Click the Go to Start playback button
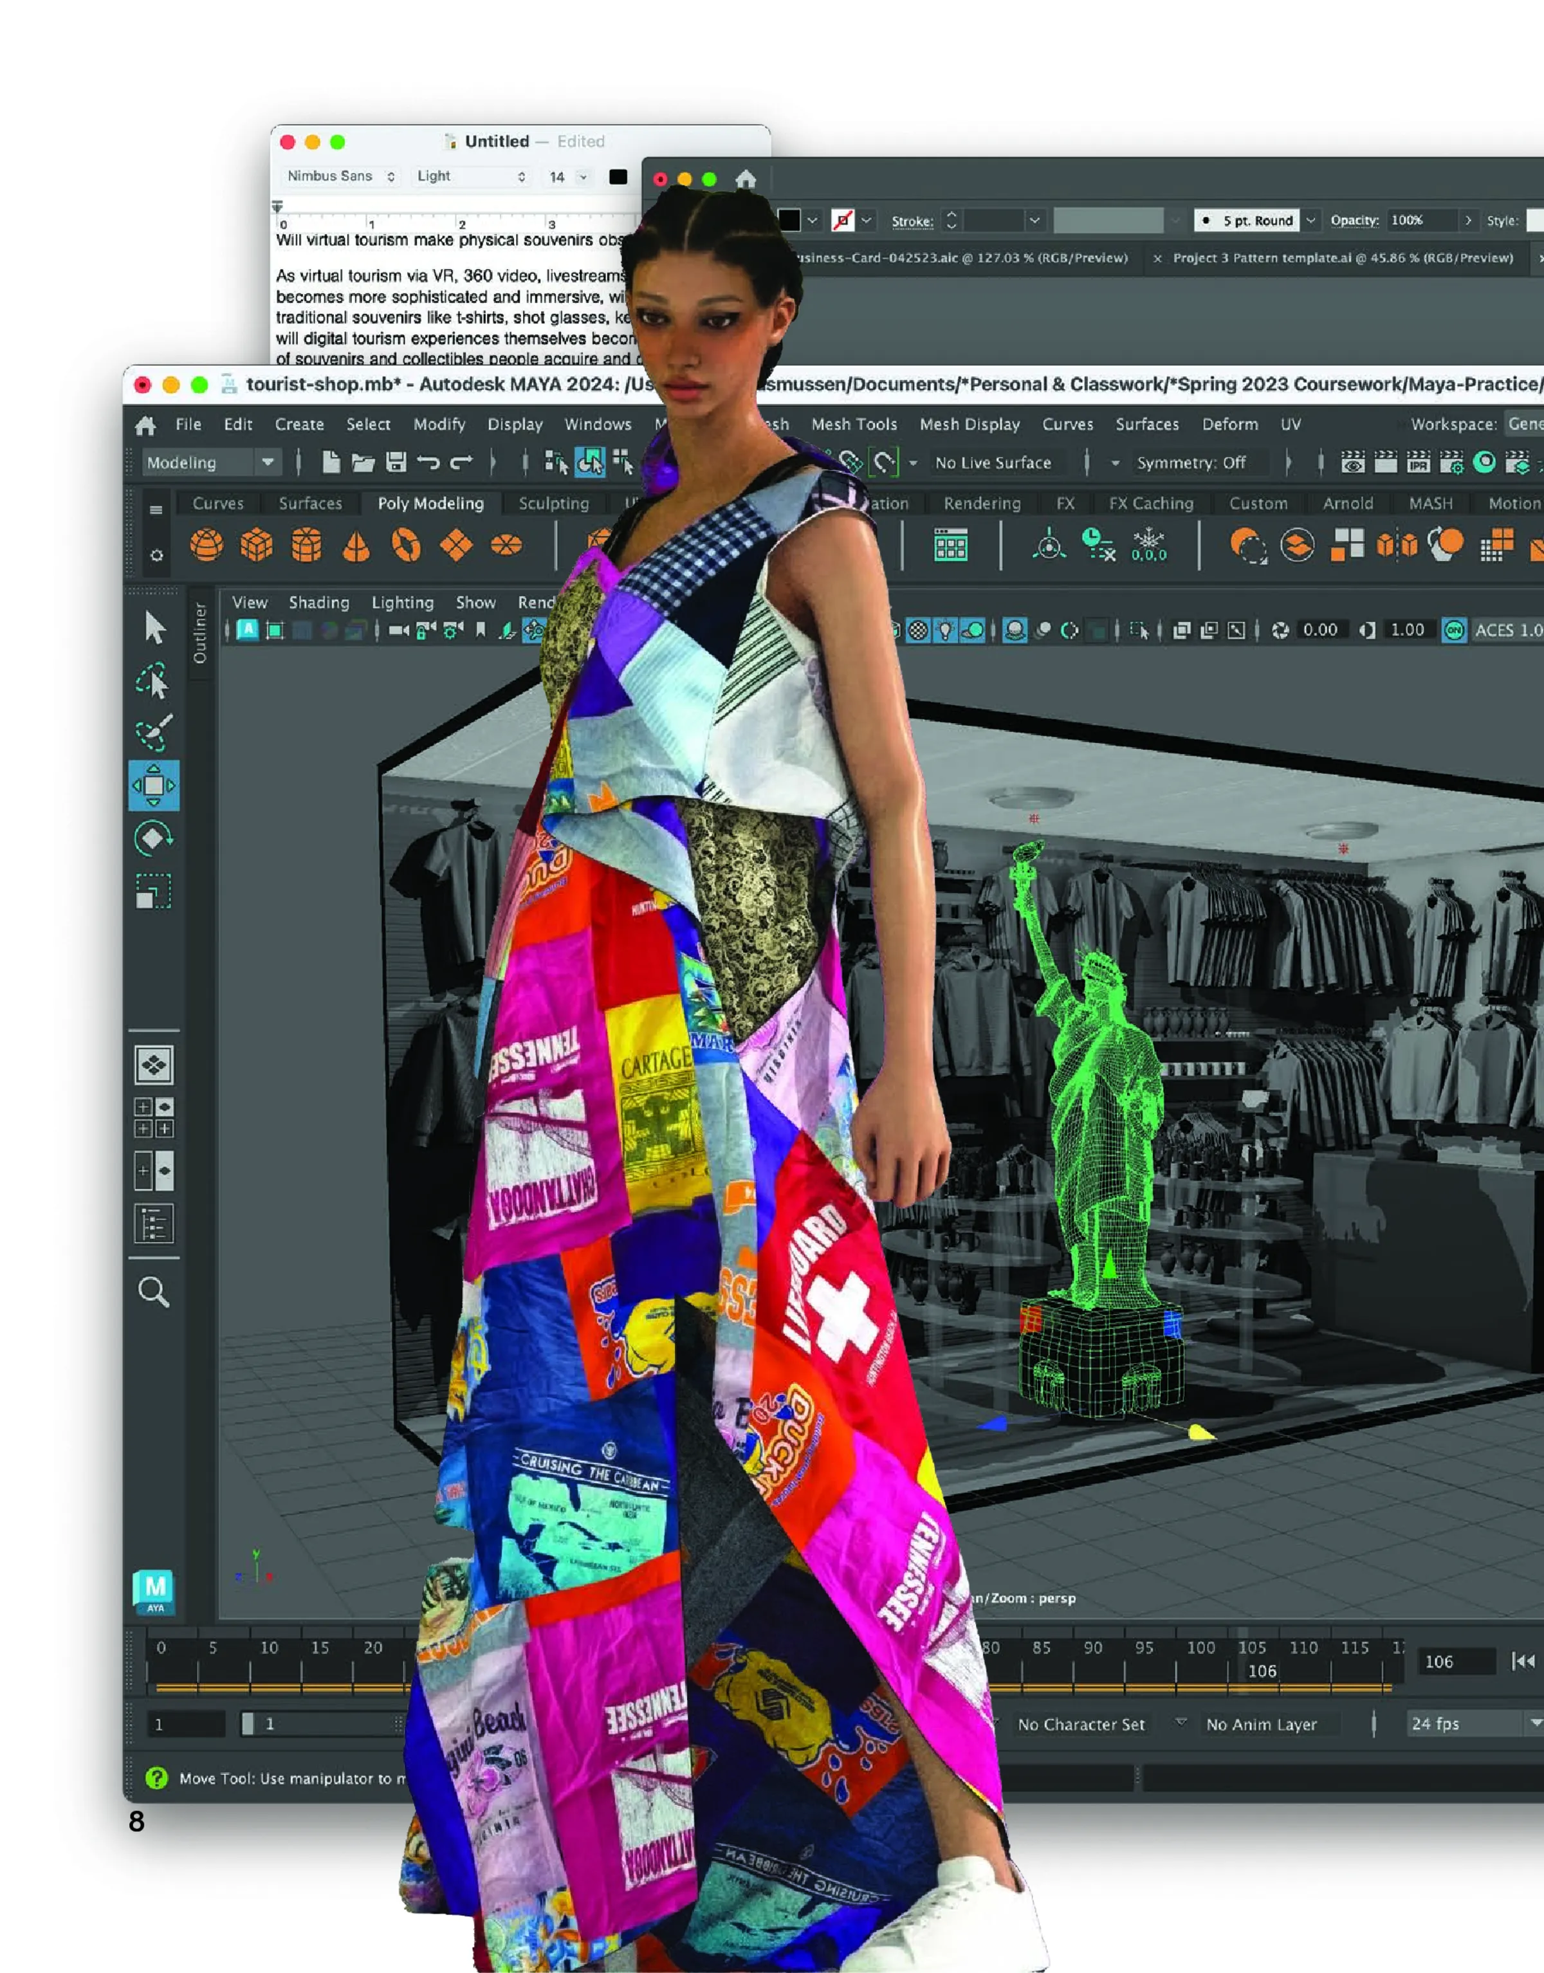Viewport: 1544px width, 1973px height. coord(1523,1661)
